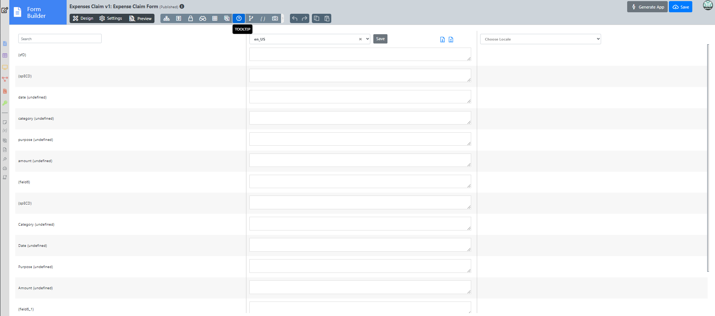Screen dimensions: 715x316
Task: Expand the toolbar with the small arrow
Action: [x=283, y=19]
